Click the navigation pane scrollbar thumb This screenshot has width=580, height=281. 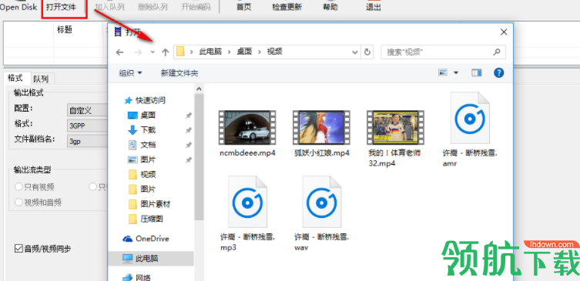199,157
